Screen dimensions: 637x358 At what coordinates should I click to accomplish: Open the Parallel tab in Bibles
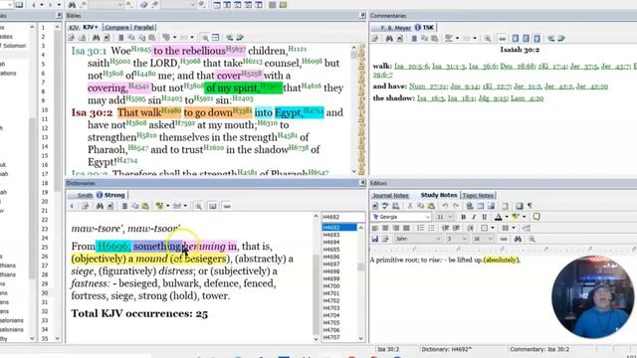[x=143, y=27]
